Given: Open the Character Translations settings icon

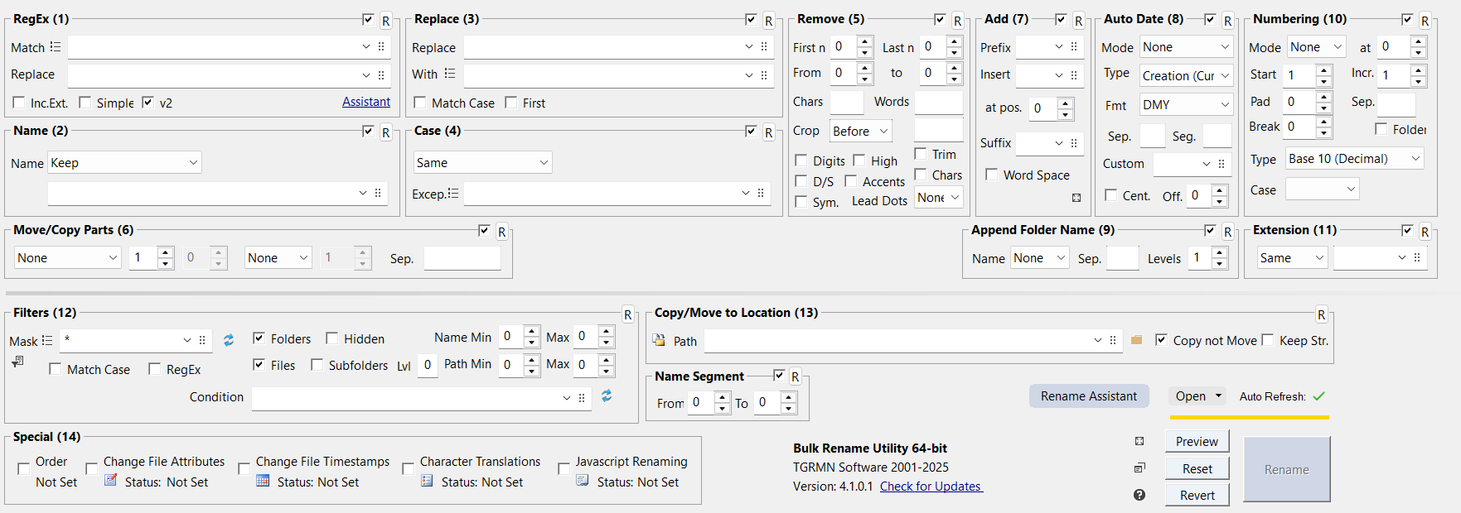Looking at the screenshot, I should (x=427, y=481).
